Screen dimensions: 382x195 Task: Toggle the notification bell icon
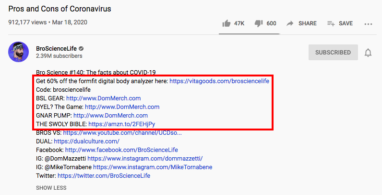pos(368,53)
